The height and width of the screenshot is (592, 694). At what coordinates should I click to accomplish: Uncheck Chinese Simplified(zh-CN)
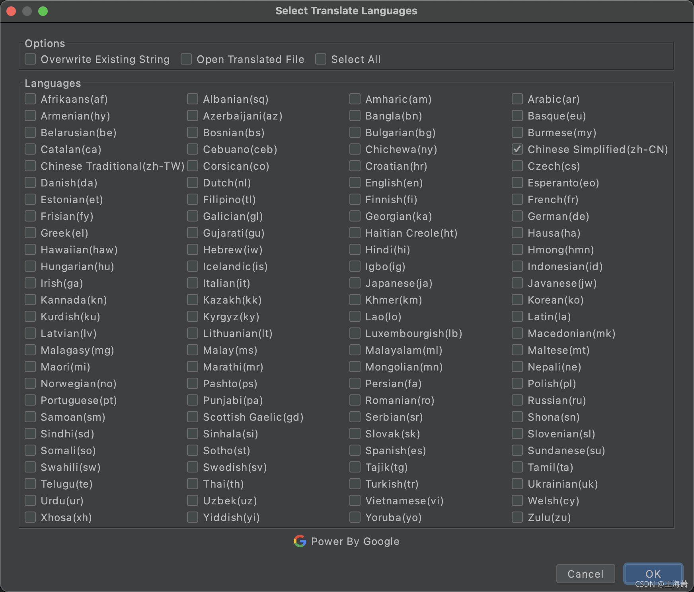tap(517, 149)
